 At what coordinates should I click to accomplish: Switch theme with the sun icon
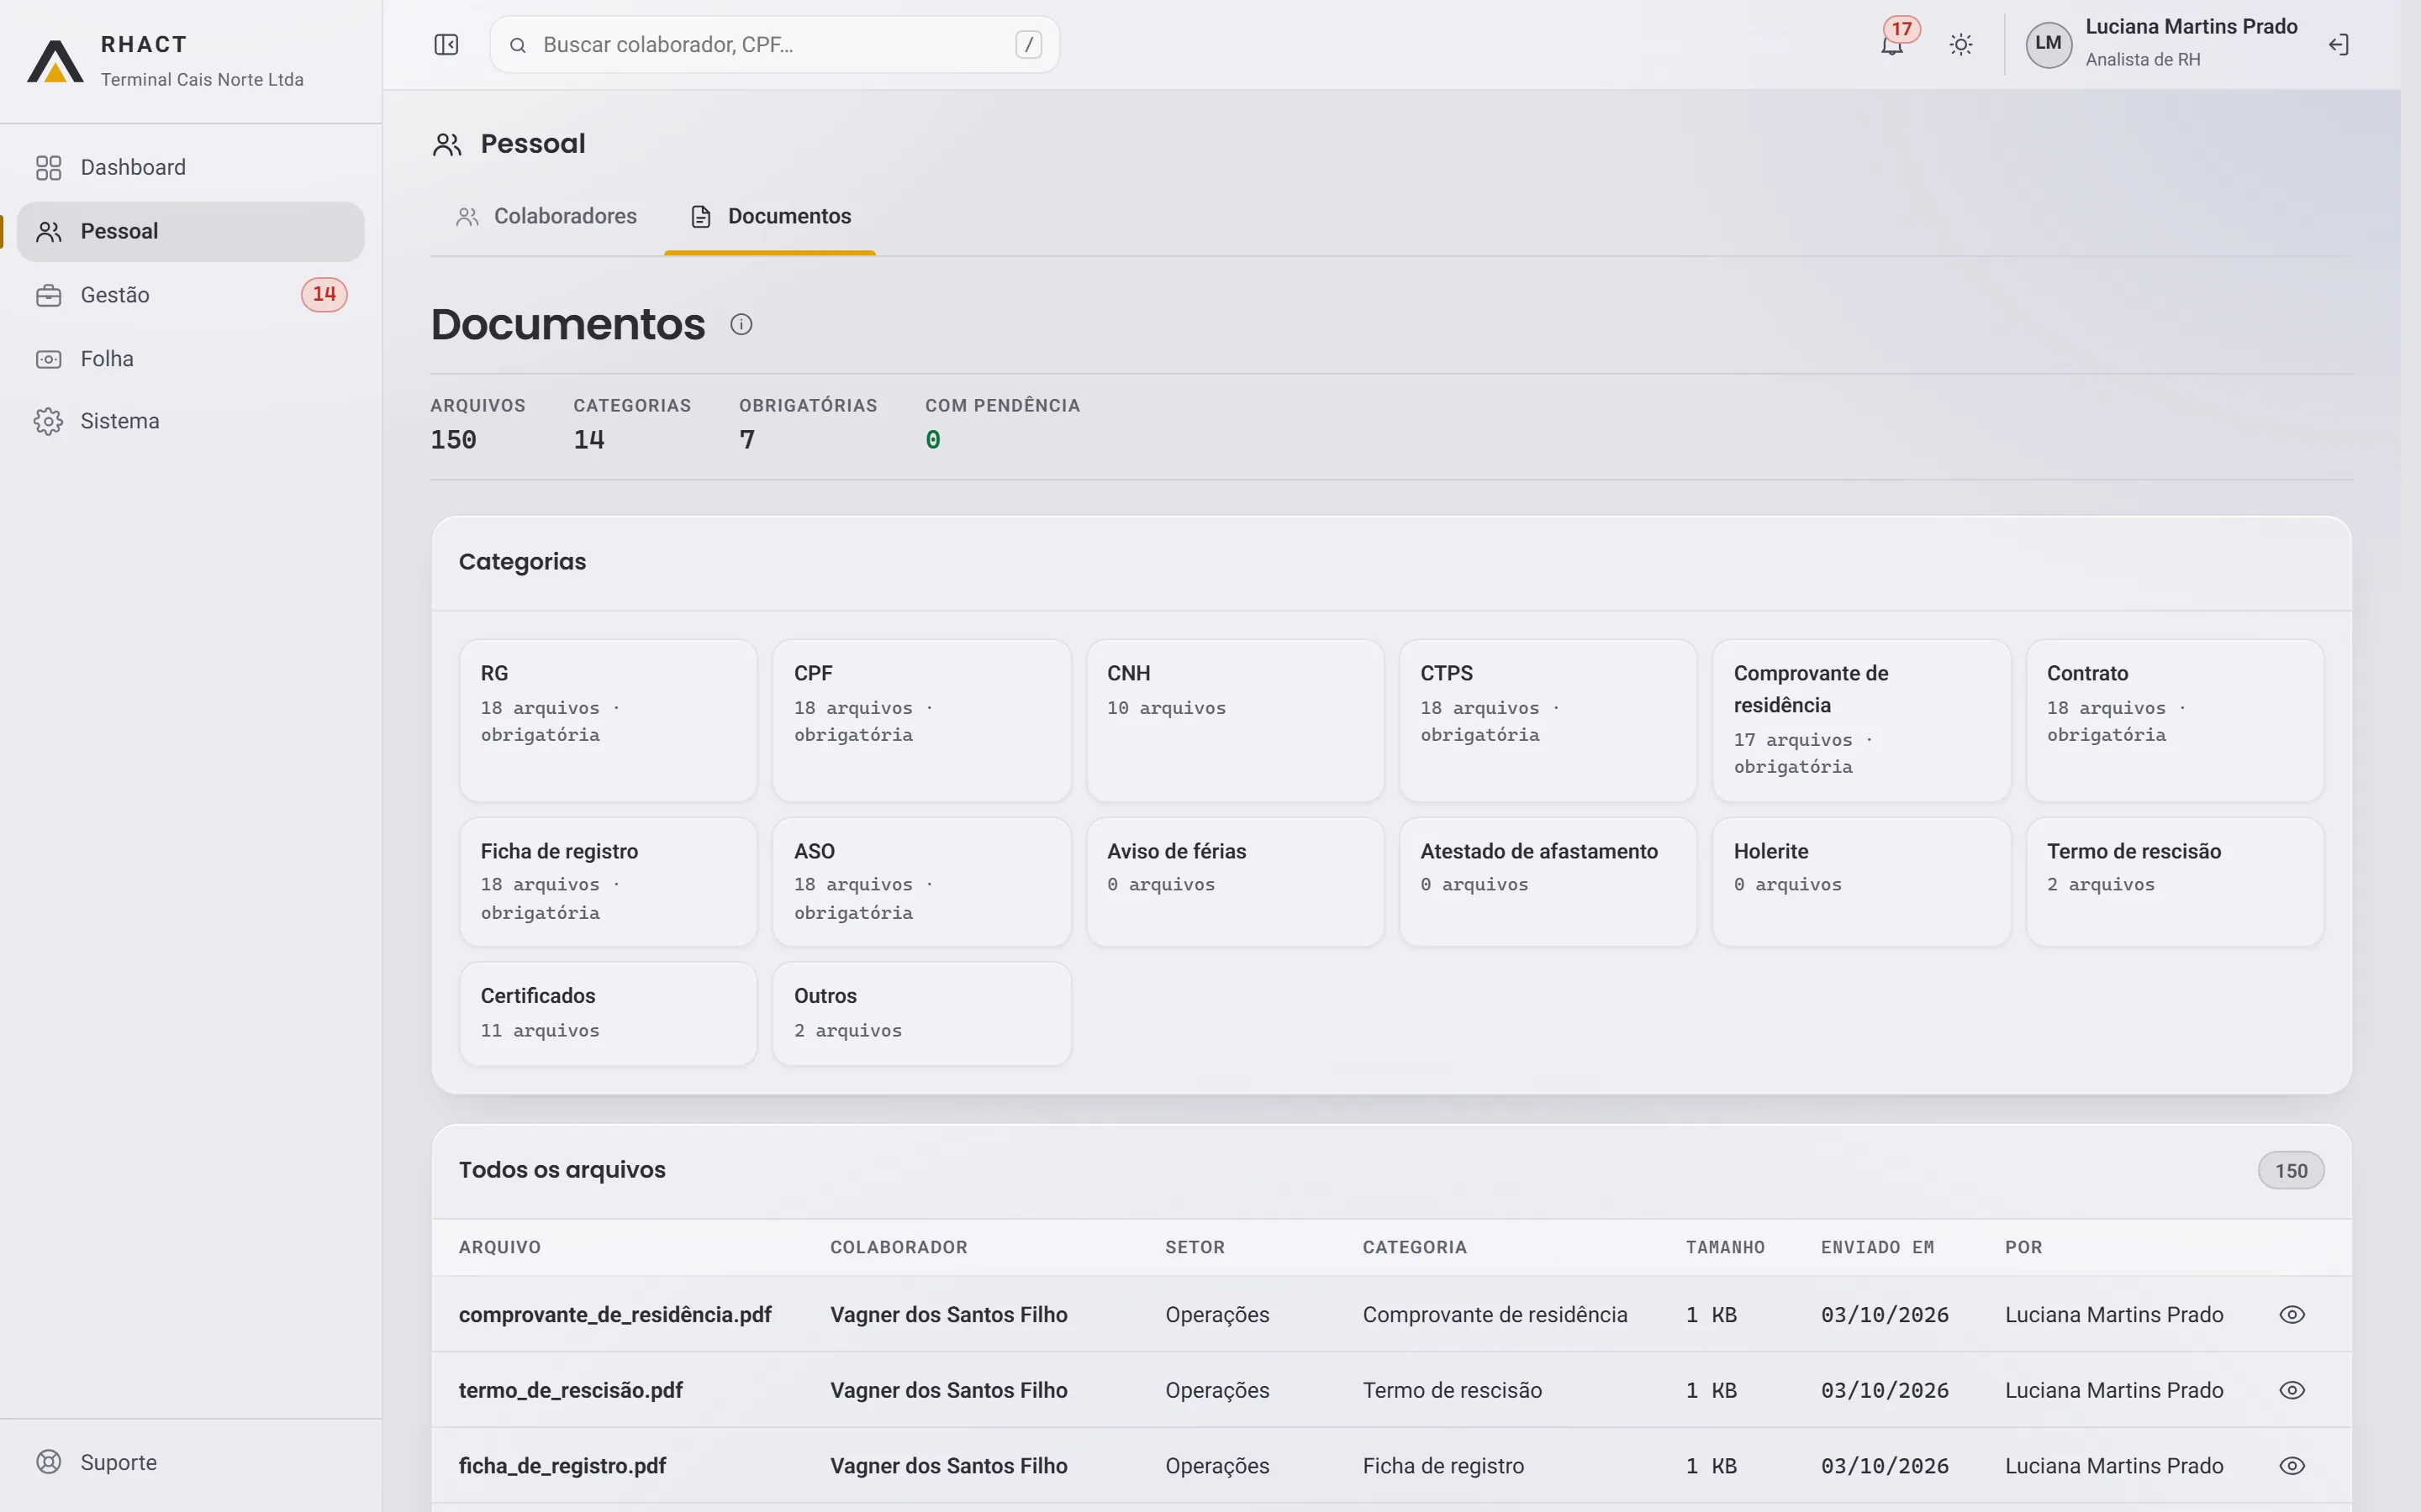click(1961, 45)
